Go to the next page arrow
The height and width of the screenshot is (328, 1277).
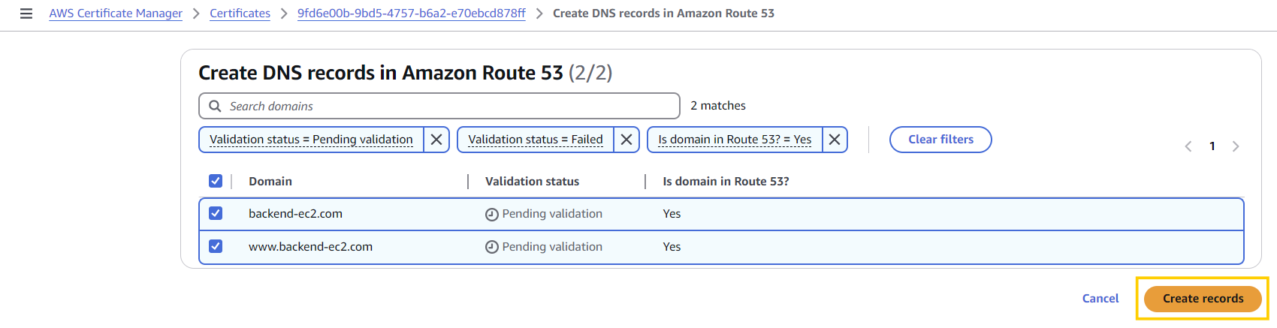point(1236,146)
